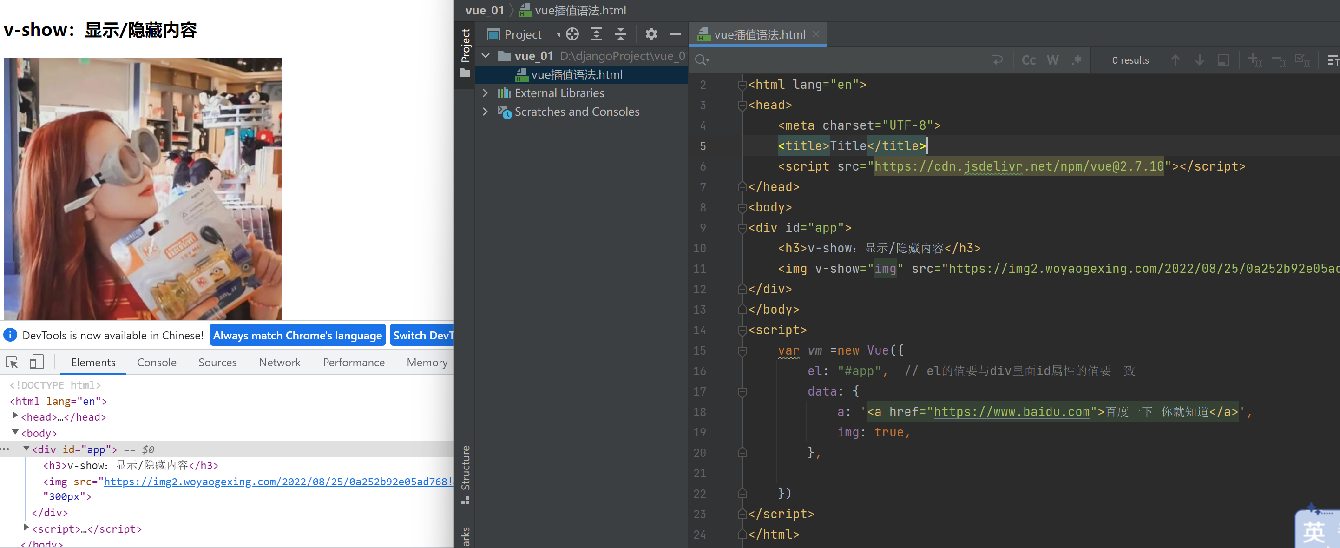Image resolution: width=1340 pixels, height=548 pixels.
Task: Toggle code fold marker on line 9 div
Action: (x=742, y=228)
